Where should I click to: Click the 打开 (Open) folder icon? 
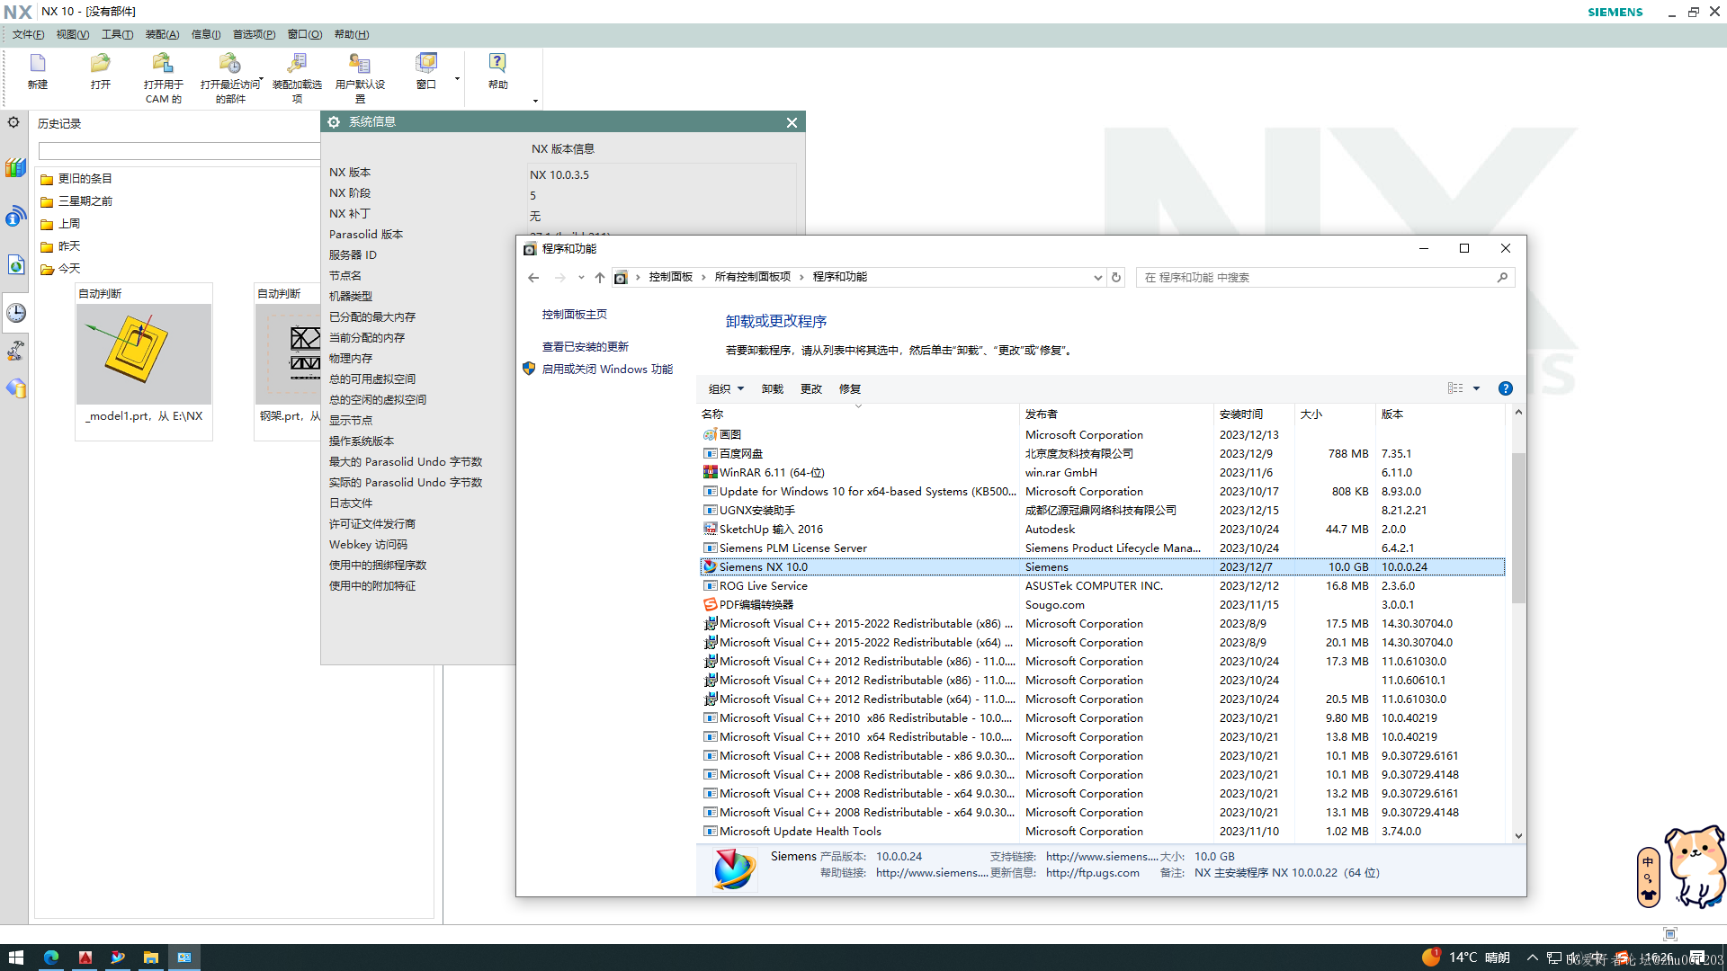[100, 63]
